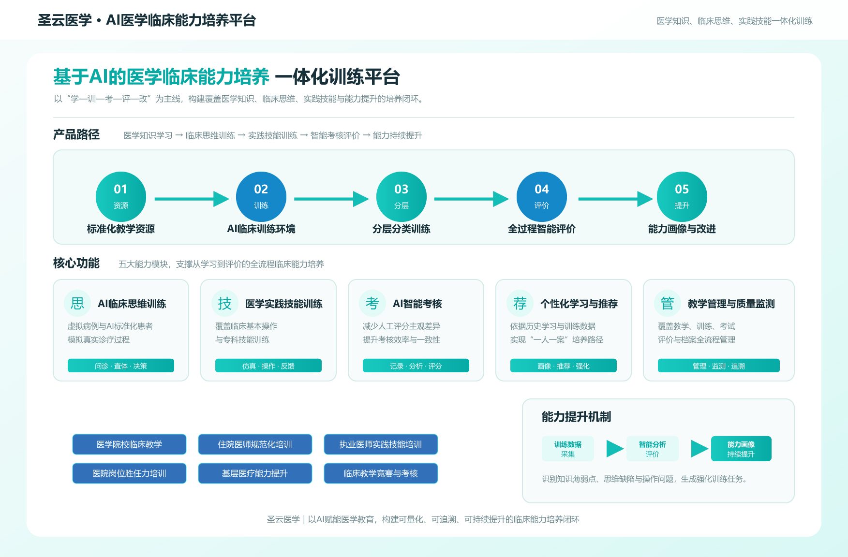Click the 基于AI的医学临床能力培养 headline
This screenshot has width=848, height=557.
coord(161,77)
